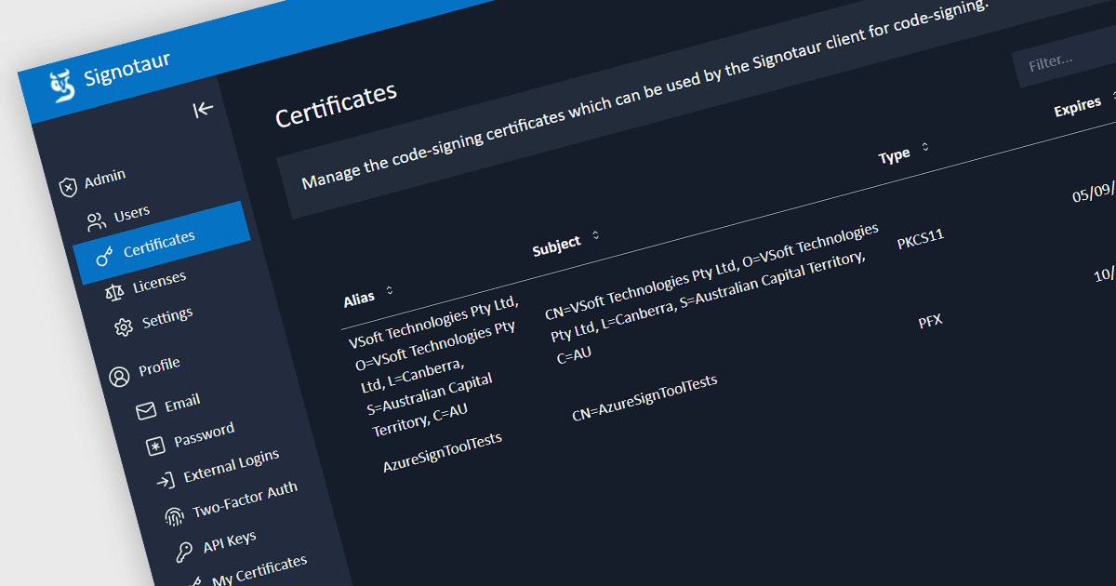Click the External Logins arrow icon
Screen dimensions: 1116x586
pyautogui.click(x=166, y=481)
